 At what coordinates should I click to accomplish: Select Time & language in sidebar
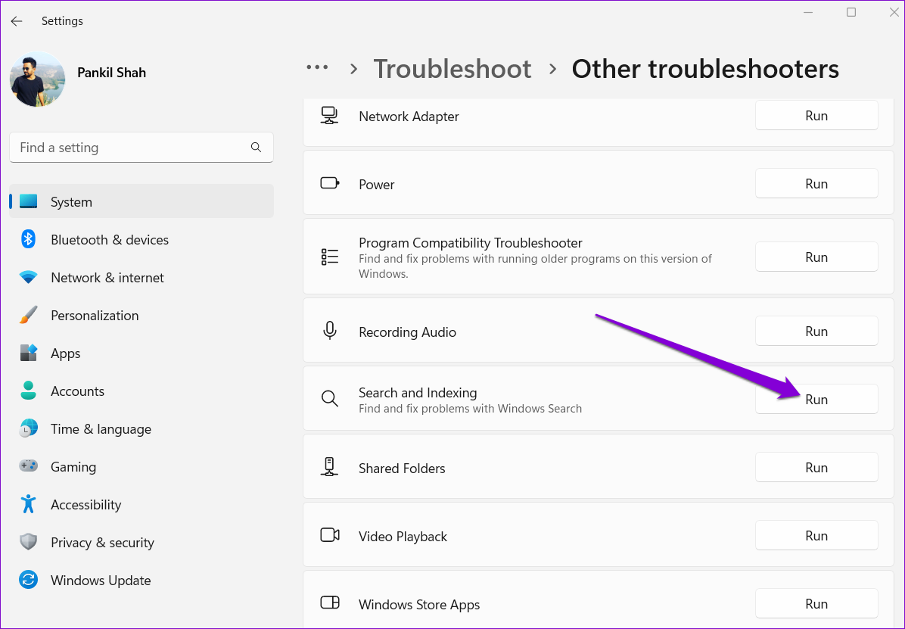[x=101, y=429]
